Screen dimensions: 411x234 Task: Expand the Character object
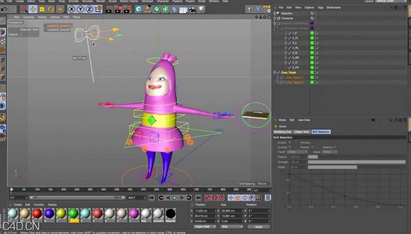(x=275, y=18)
